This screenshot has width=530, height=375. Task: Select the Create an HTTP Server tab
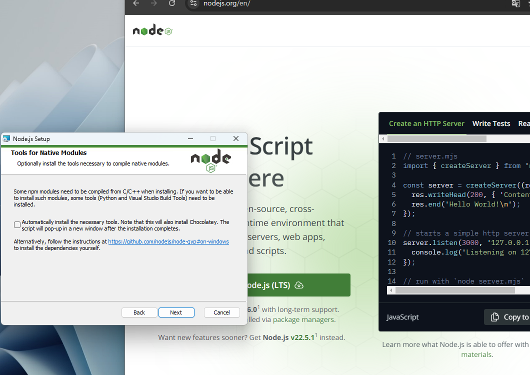coord(426,123)
